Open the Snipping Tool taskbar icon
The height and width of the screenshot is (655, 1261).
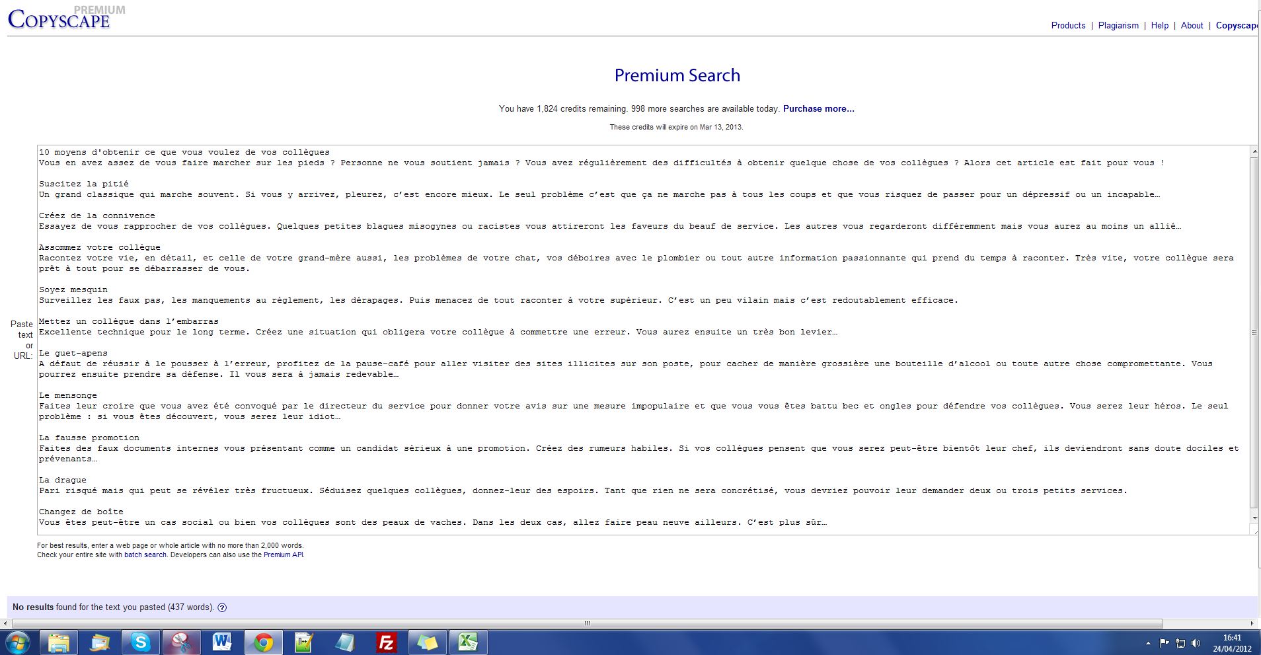click(181, 642)
